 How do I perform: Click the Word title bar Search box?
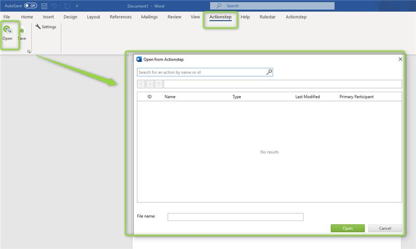272,6
